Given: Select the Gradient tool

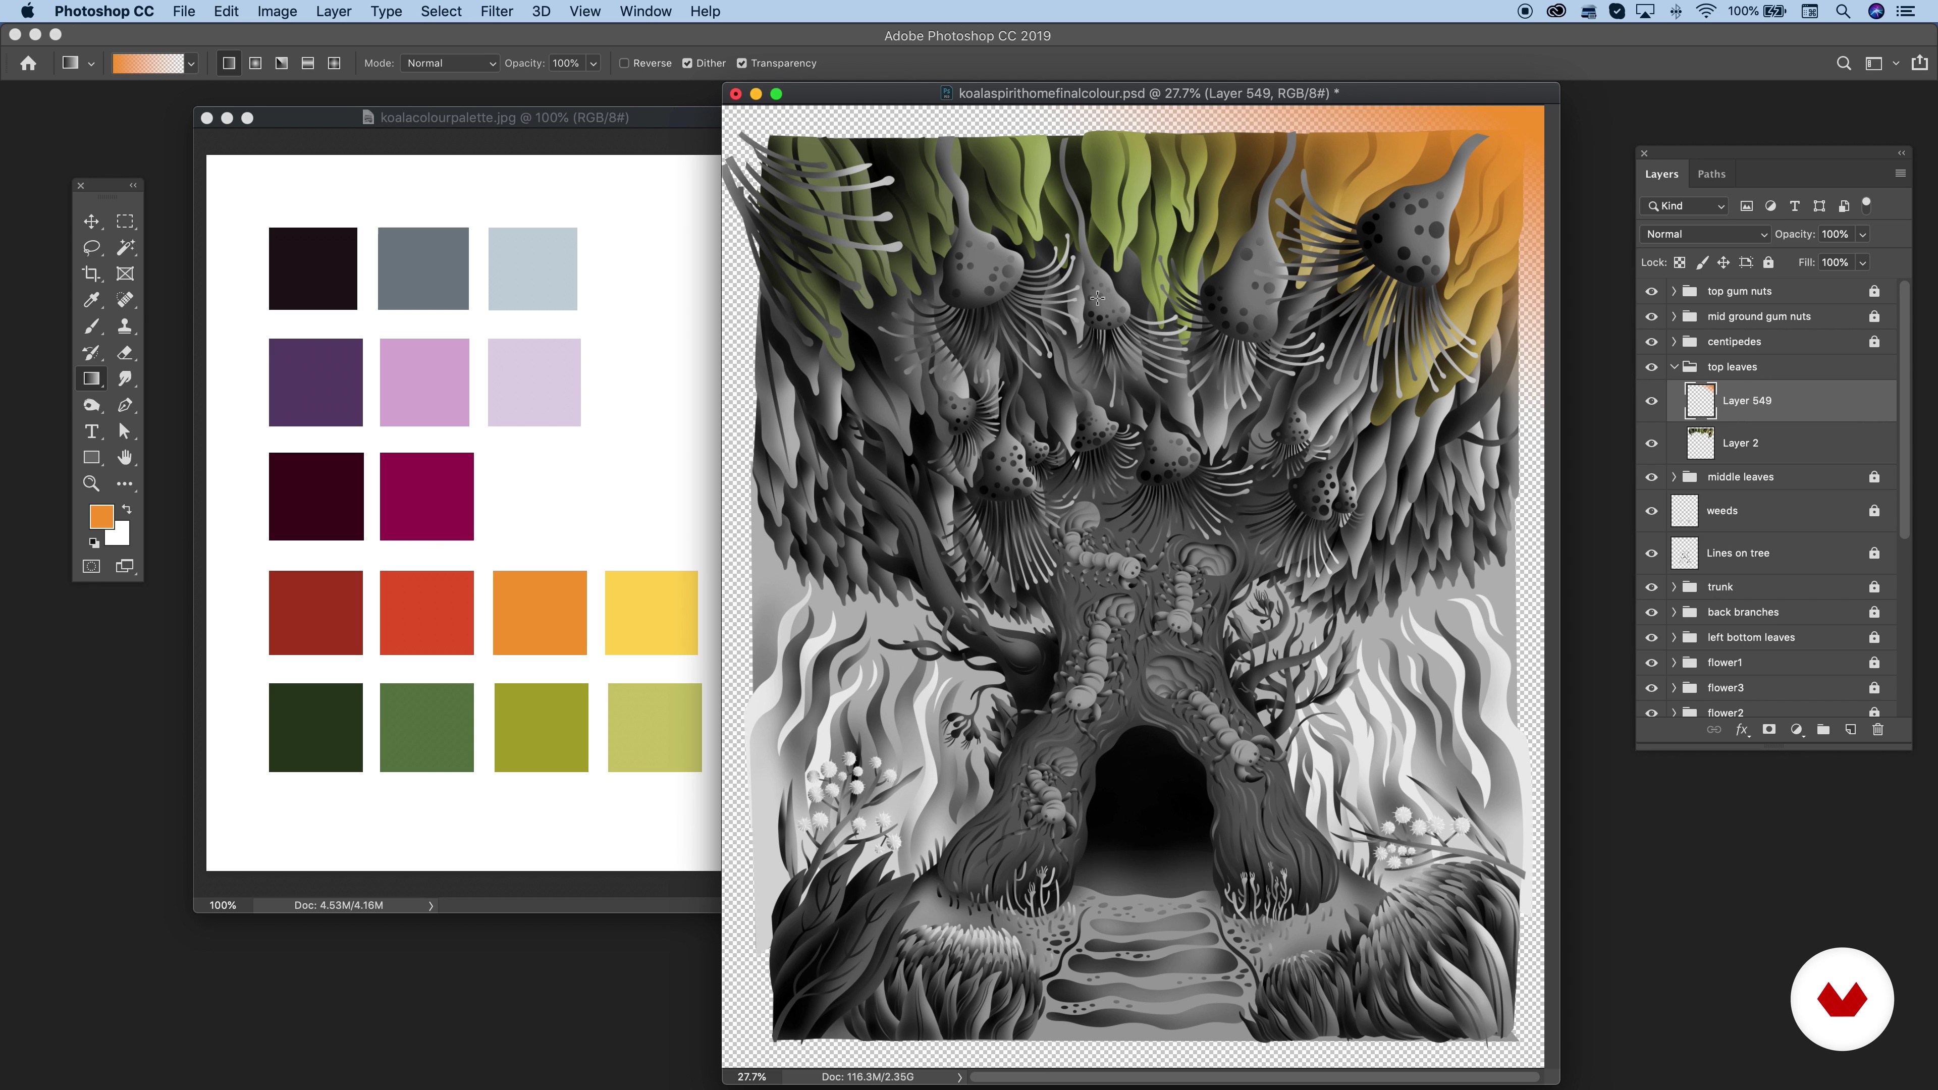Looking at the screenshot, I should coord(91,379).
